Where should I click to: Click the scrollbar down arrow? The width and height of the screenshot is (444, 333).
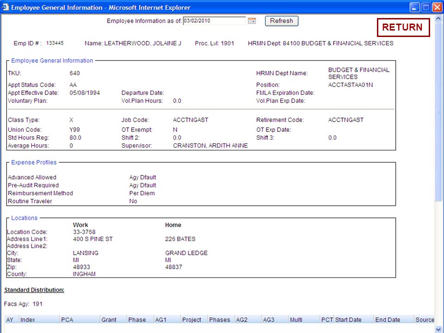coord(438,330)
